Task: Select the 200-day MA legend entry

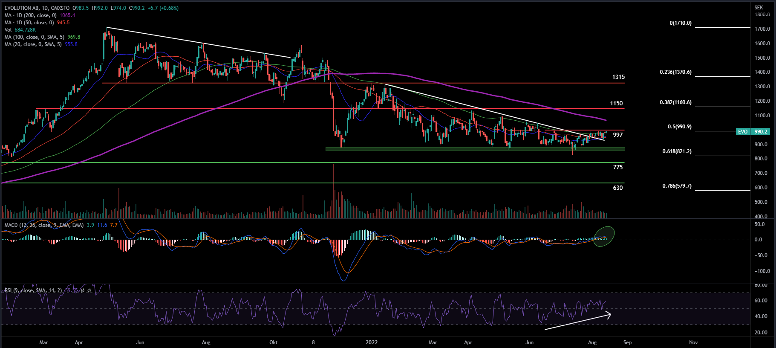Action: tap(30, 15)
